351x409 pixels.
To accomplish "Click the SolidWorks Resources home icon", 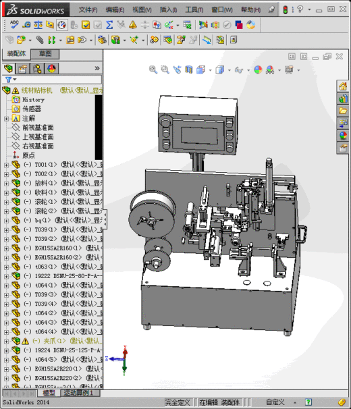I will [x=343, y=86].
